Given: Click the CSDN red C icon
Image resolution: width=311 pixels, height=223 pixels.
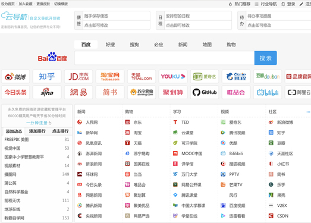Looking at the screenshot, I should point(271,216).
